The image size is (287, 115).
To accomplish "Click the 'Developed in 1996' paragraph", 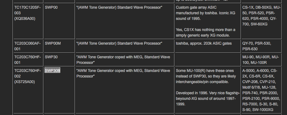I will [208, 99].
